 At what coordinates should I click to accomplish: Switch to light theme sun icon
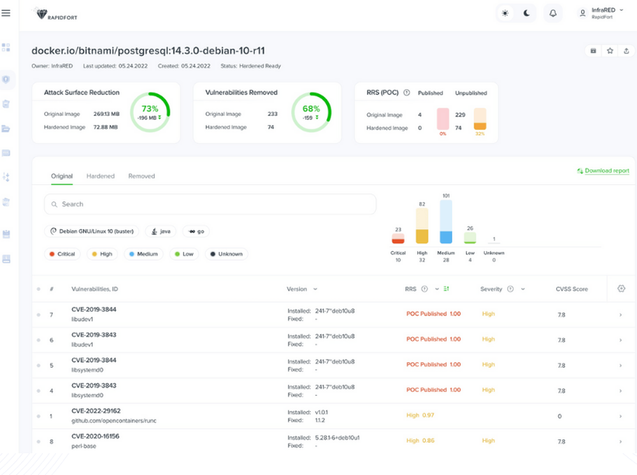(x=505, y=13)
